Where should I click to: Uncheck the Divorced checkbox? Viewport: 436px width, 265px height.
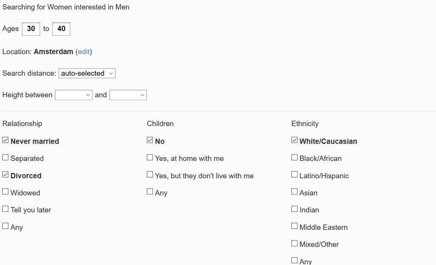click(x=5, y=175)
